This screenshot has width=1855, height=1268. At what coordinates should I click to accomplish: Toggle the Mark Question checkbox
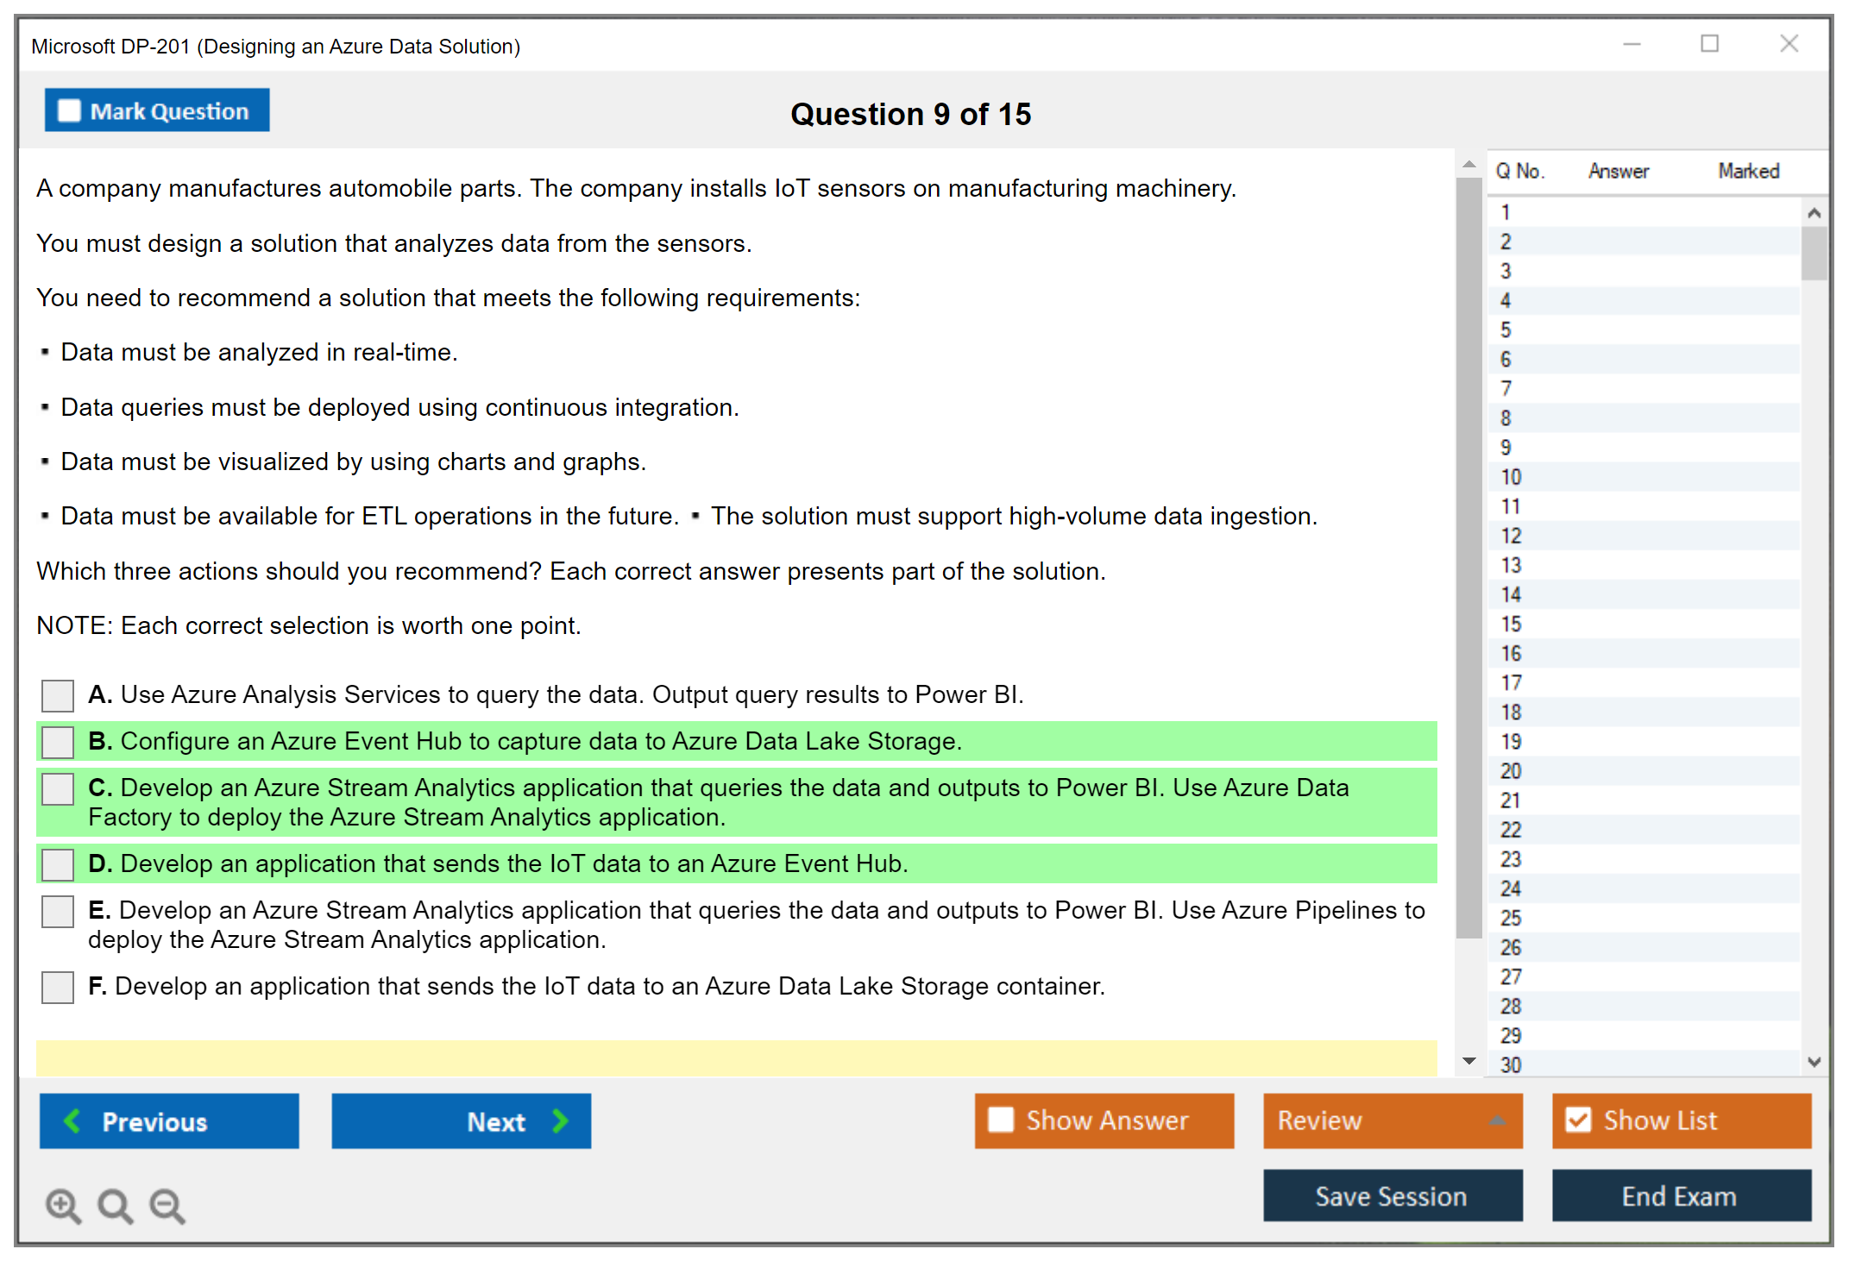click(x=69, y=111)
